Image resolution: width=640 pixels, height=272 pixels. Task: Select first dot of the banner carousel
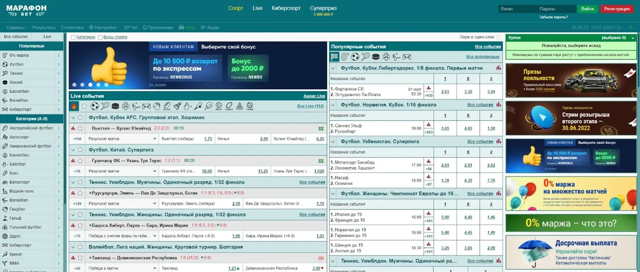[73, 85]
